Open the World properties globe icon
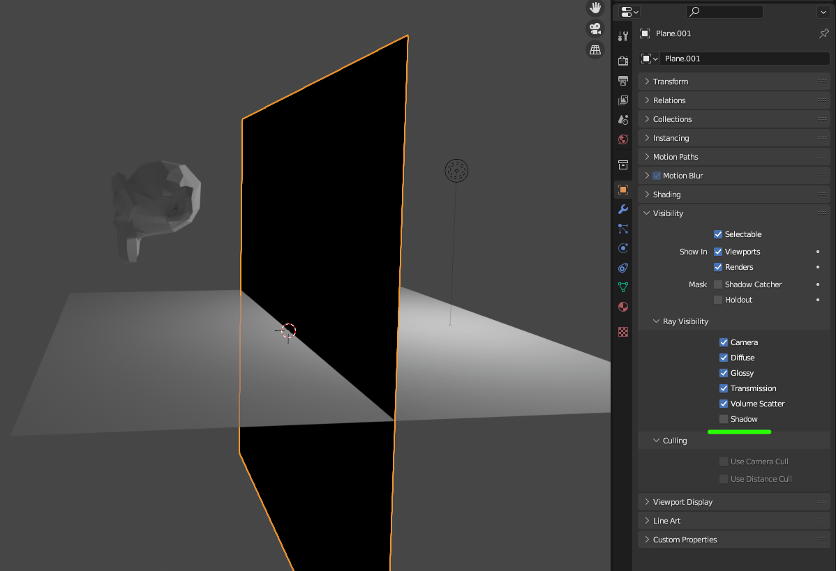The height and width of the screenshot is (571, 836). point(622,139)
